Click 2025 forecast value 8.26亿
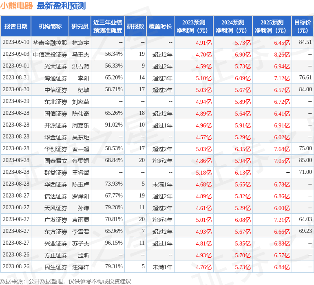Viewport: 314px width, 285px height. (282, 55)
